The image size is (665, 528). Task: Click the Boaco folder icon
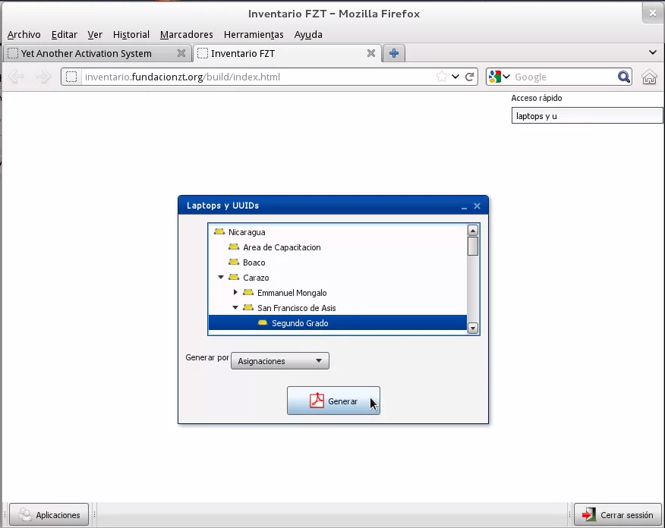click(234, 262)
